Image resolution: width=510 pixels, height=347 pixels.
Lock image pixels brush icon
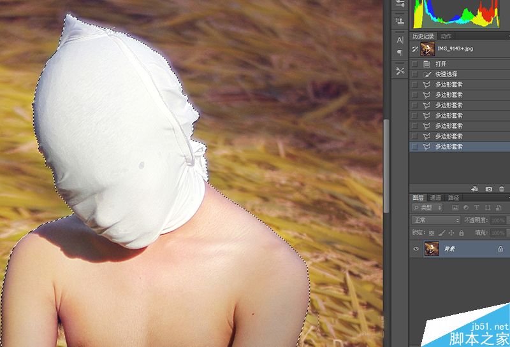(x=441, y=233)
